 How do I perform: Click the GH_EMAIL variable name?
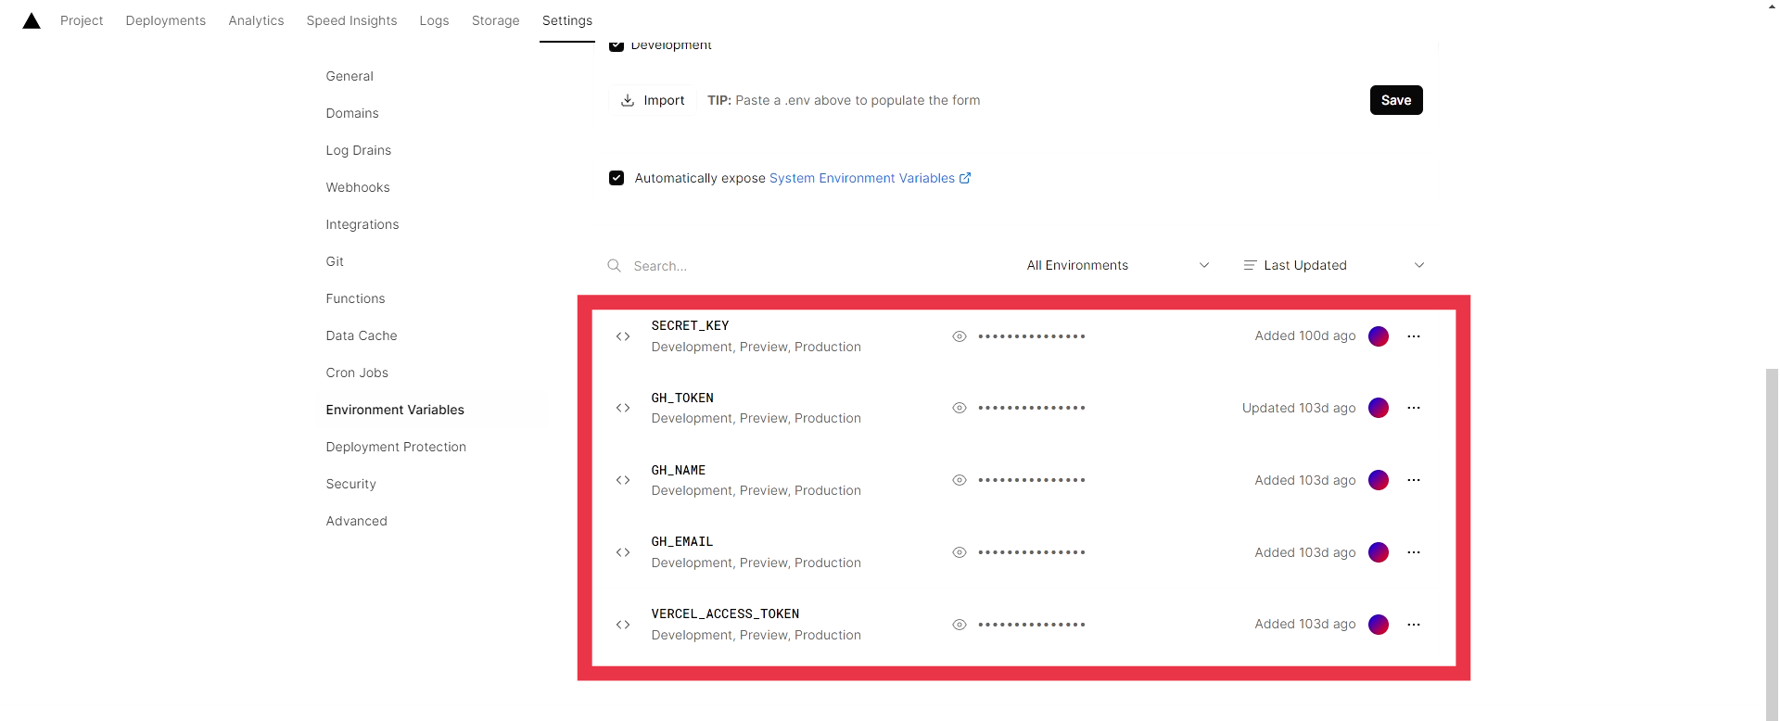[682, 541]
